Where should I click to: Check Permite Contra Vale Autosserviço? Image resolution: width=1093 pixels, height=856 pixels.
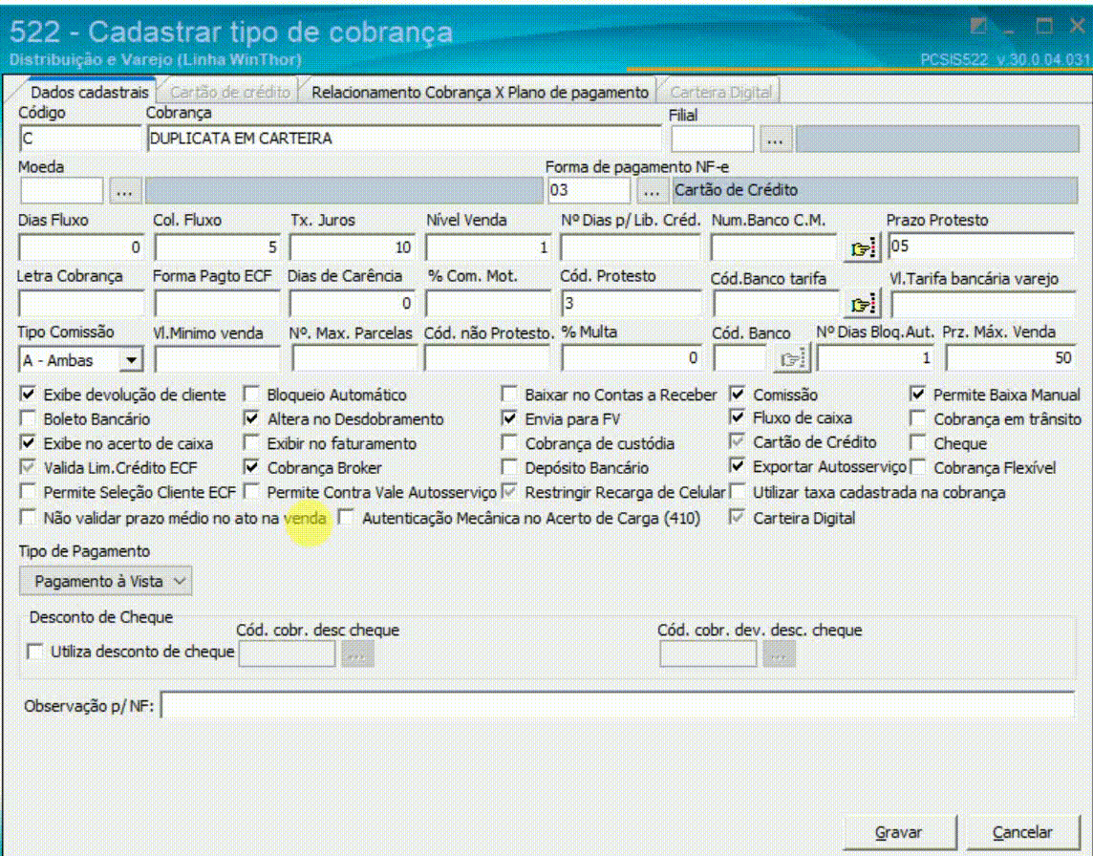pyautogui.click(x=251, y=492)
